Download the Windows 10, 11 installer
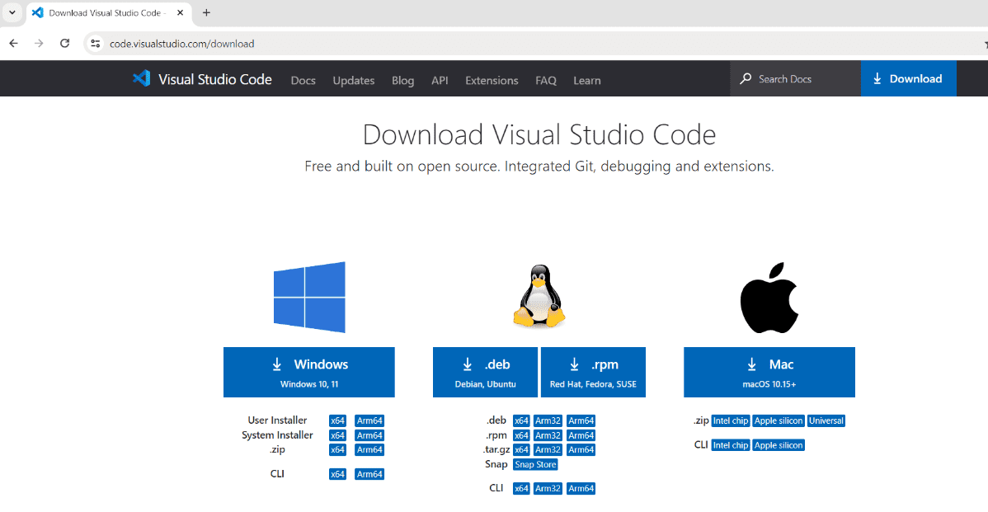 pyautogui.click(x=308, y=372)
